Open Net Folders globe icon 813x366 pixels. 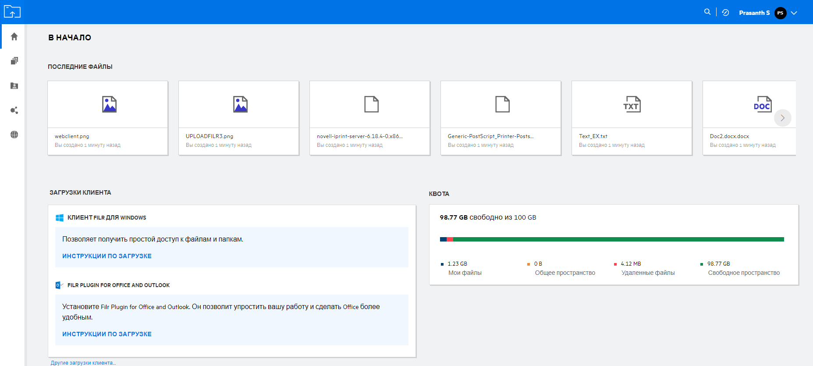tap(14, 135)
